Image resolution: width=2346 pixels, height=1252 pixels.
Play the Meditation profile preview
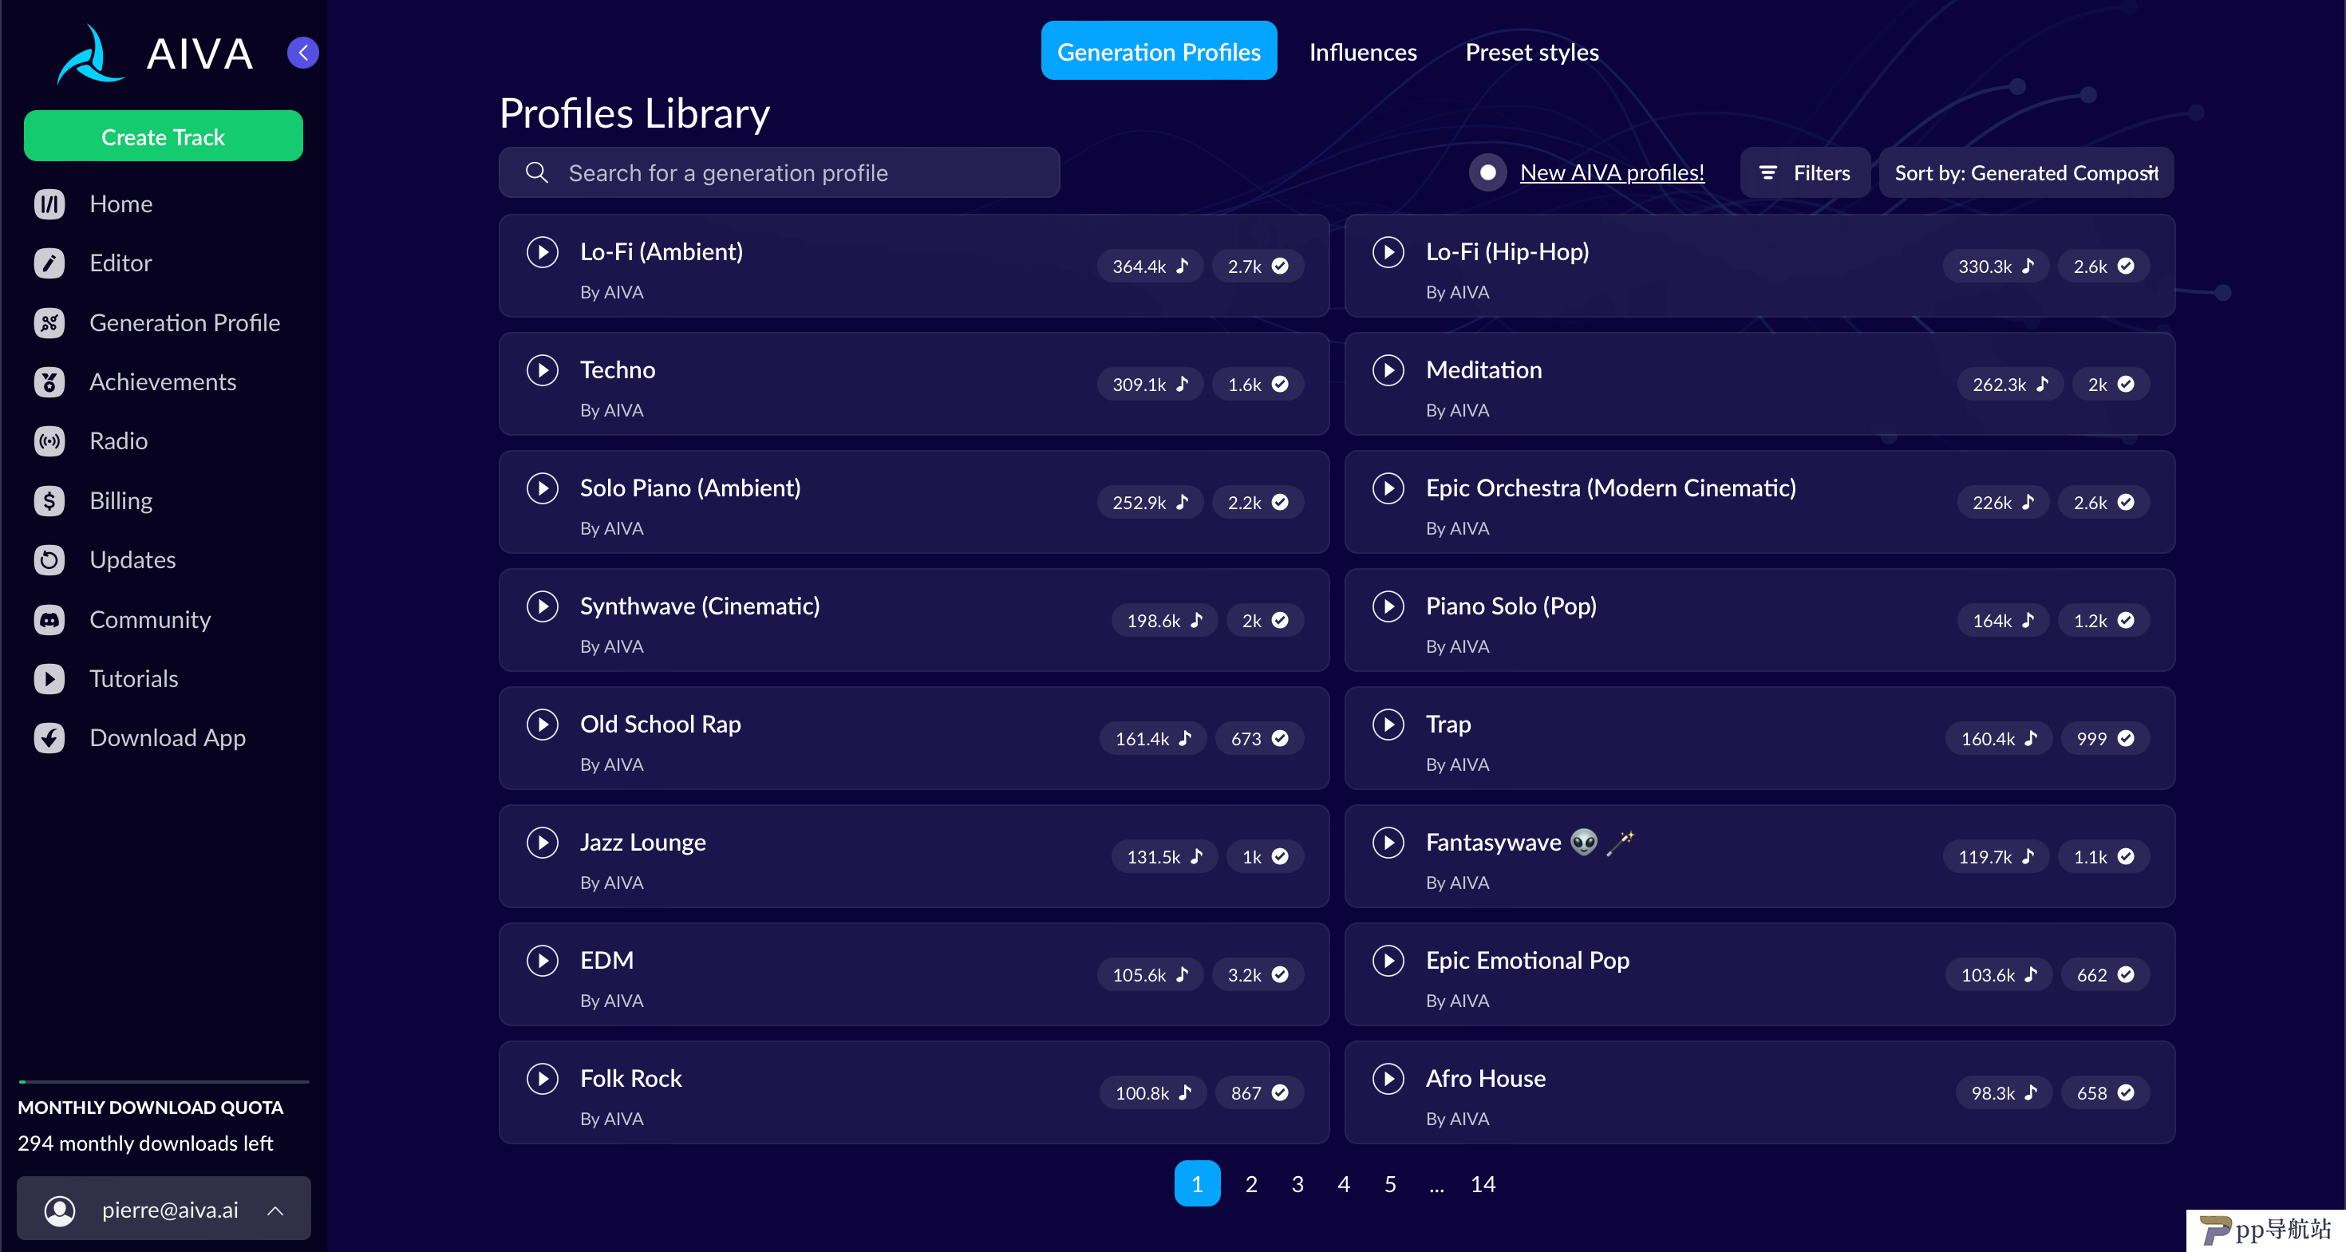[1388, 369]
